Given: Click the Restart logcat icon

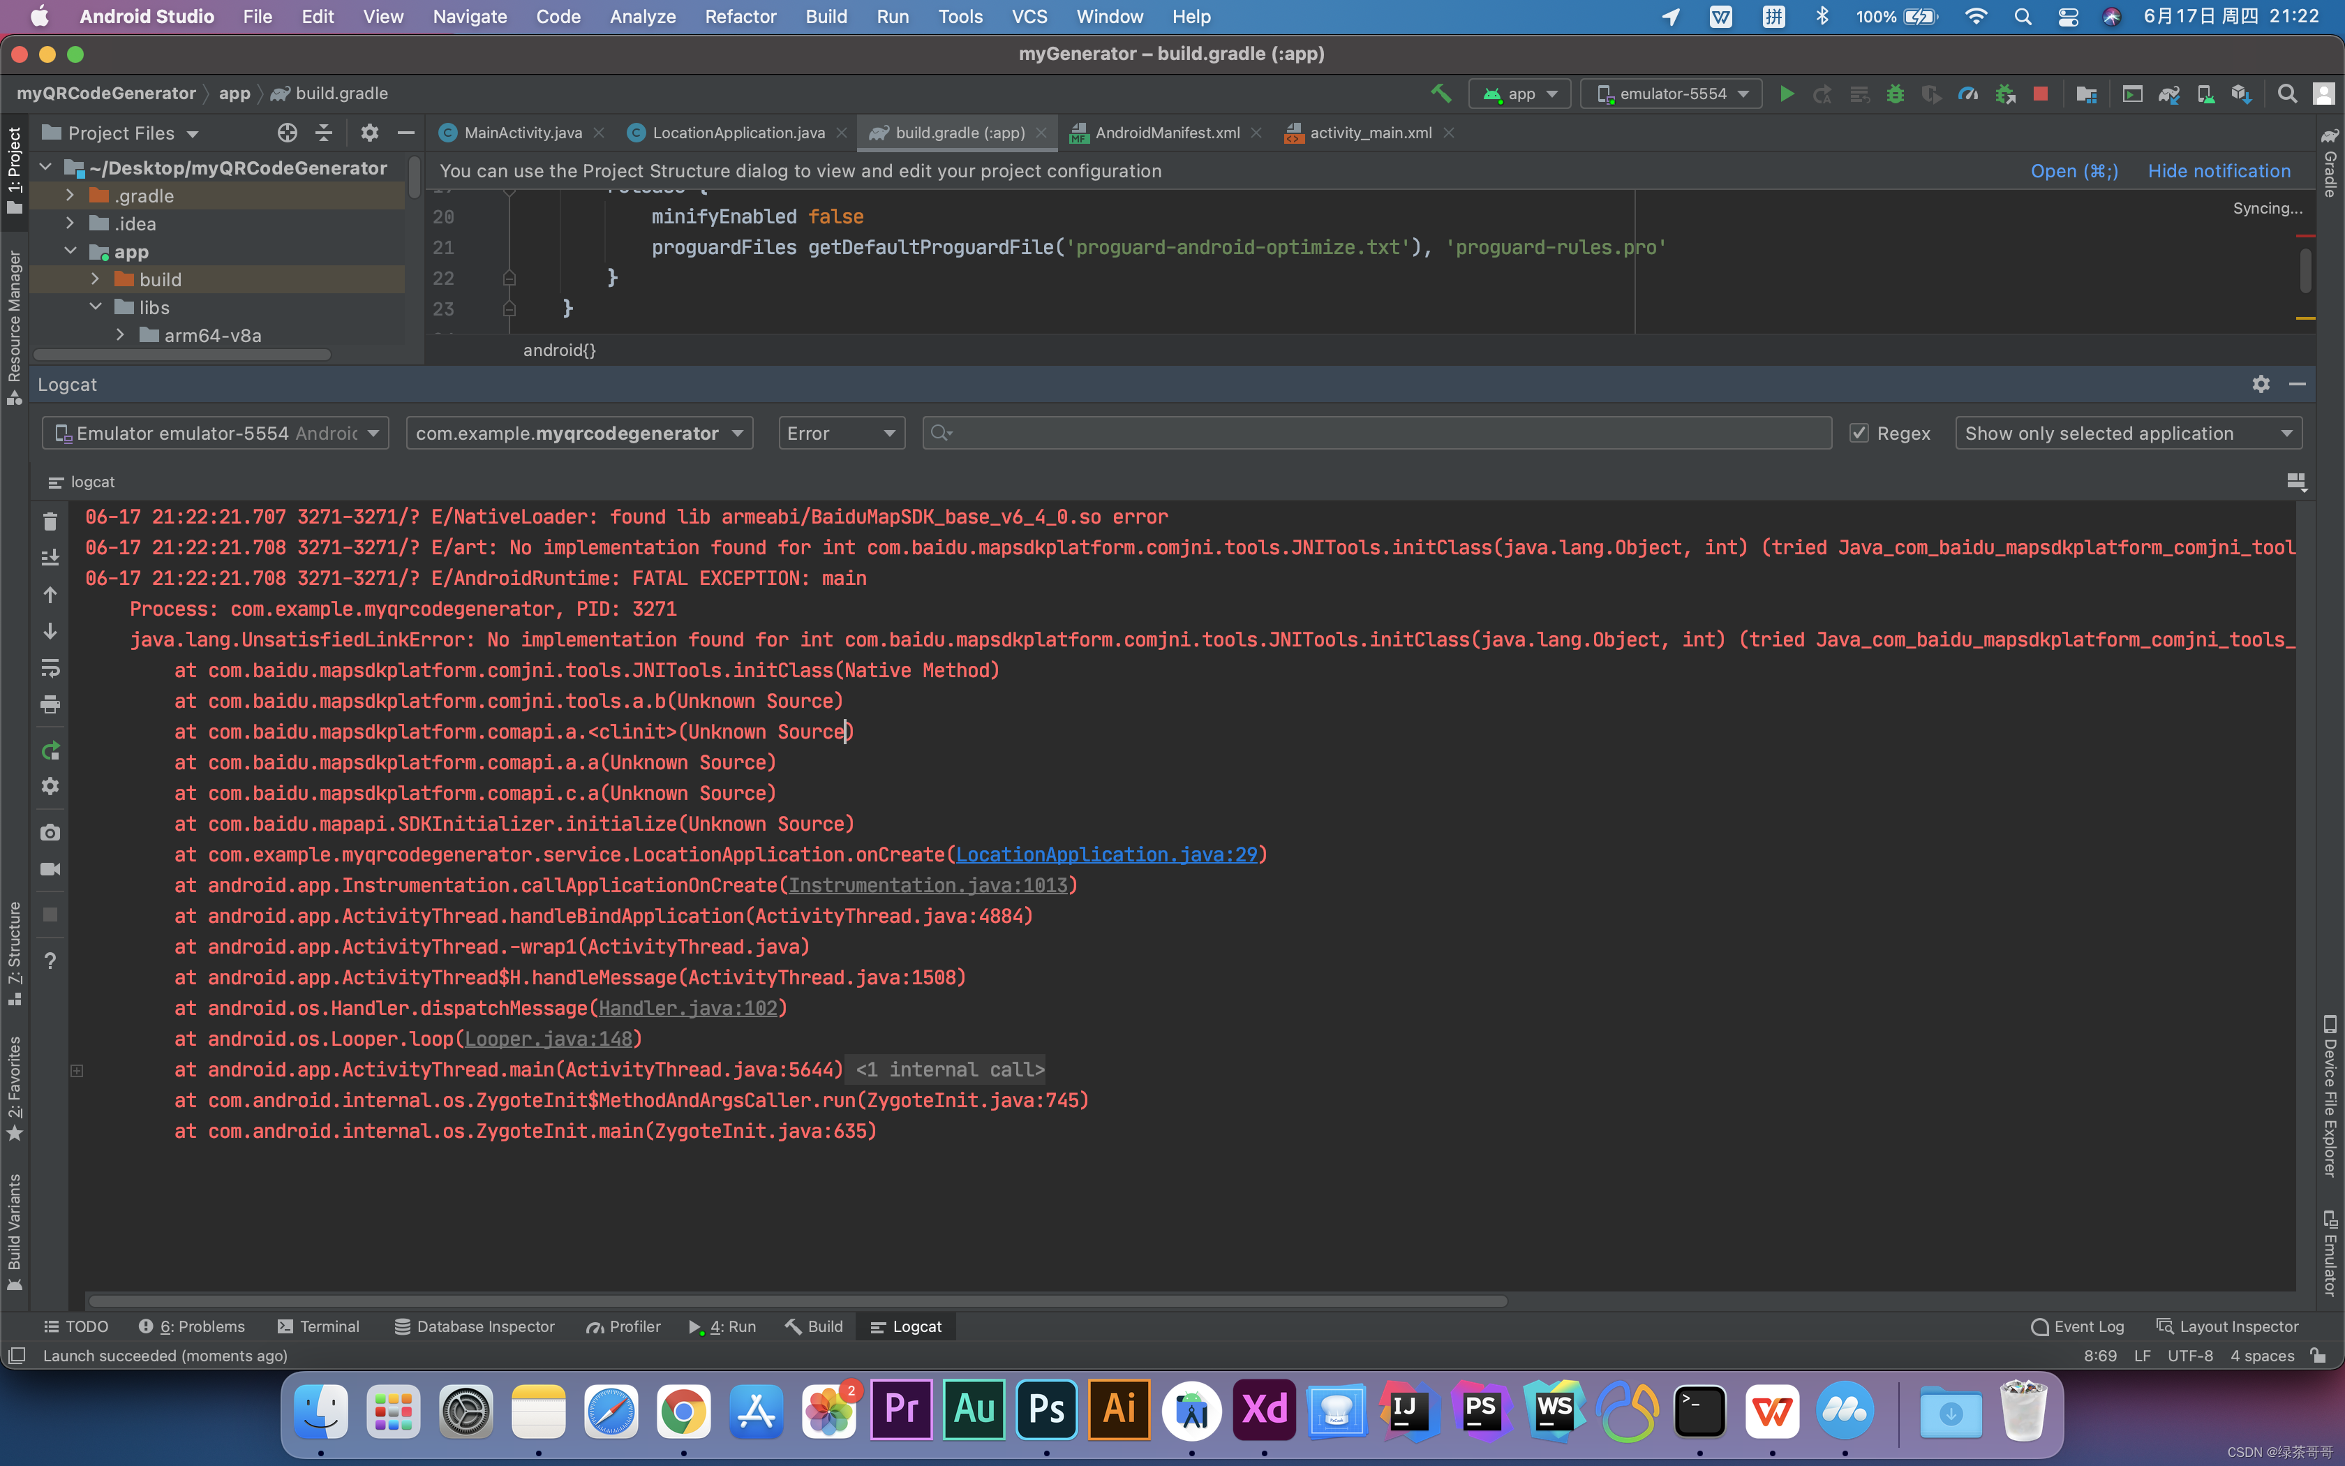Looking at the screenshot, I should tap(50, 750).
